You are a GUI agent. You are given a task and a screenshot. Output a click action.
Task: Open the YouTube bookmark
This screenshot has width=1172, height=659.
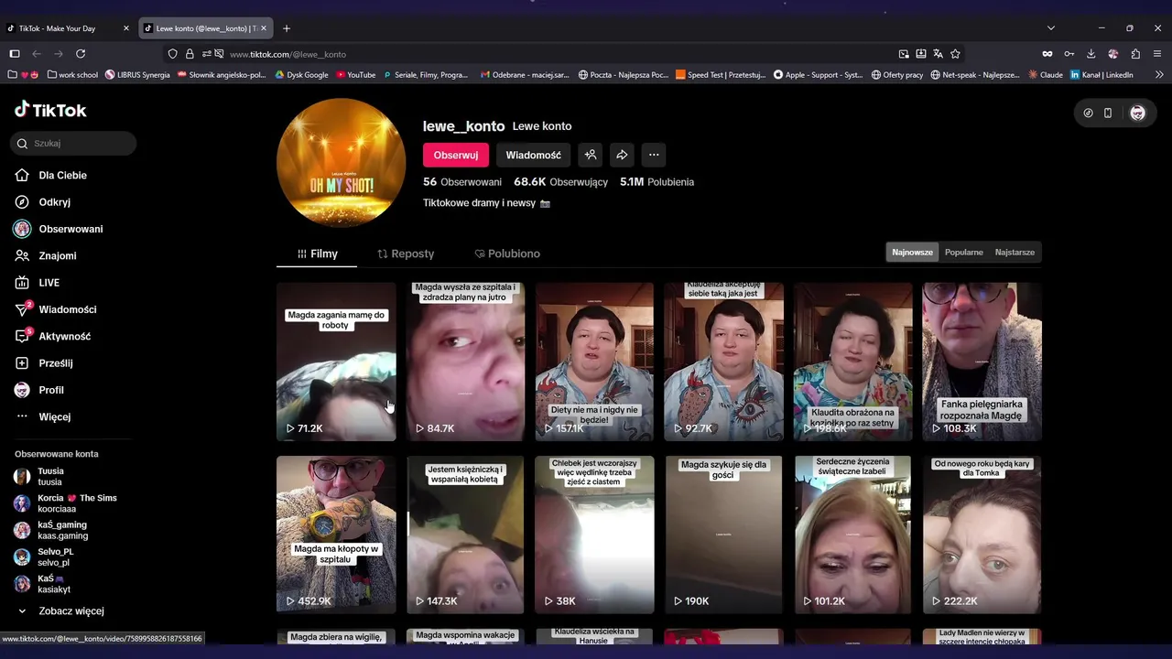[355, 75]
